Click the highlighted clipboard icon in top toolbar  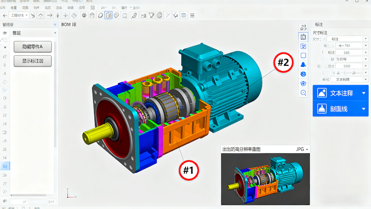click(108, 15)
